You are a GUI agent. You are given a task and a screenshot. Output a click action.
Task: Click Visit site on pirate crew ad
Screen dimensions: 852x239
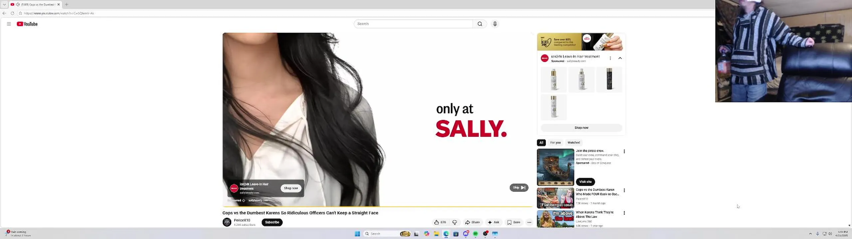coord(585,182)
